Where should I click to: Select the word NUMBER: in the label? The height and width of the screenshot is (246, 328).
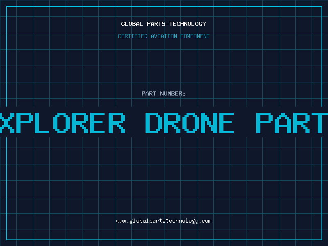[x=173, y=93]
